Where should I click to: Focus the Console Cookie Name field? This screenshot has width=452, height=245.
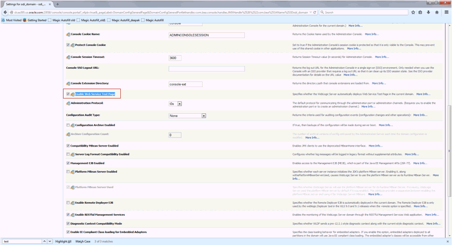(207, 35)
